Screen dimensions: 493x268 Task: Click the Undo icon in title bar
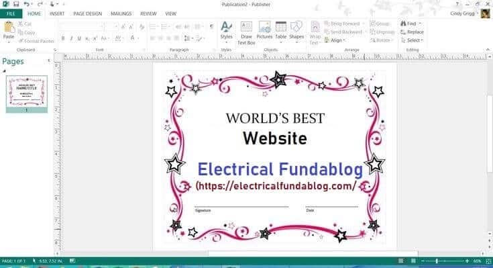click(26, 4)
